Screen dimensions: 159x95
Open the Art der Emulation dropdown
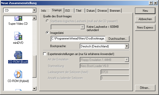(127, 60)
